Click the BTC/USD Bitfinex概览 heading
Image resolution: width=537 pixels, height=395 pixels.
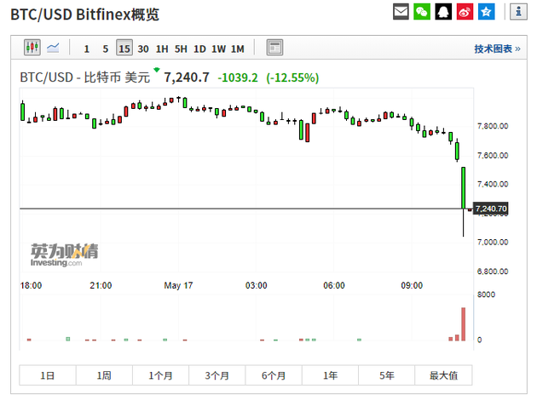(x=85, y=14)
